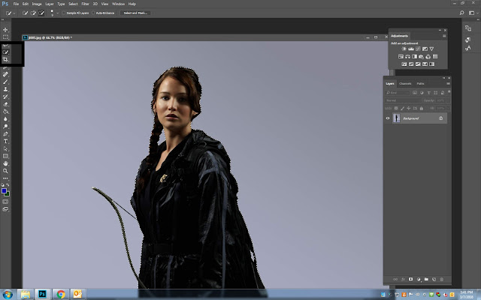Screen dimensions: 481x300
Task: Select the Blur tool
Action: pos(5,118)
